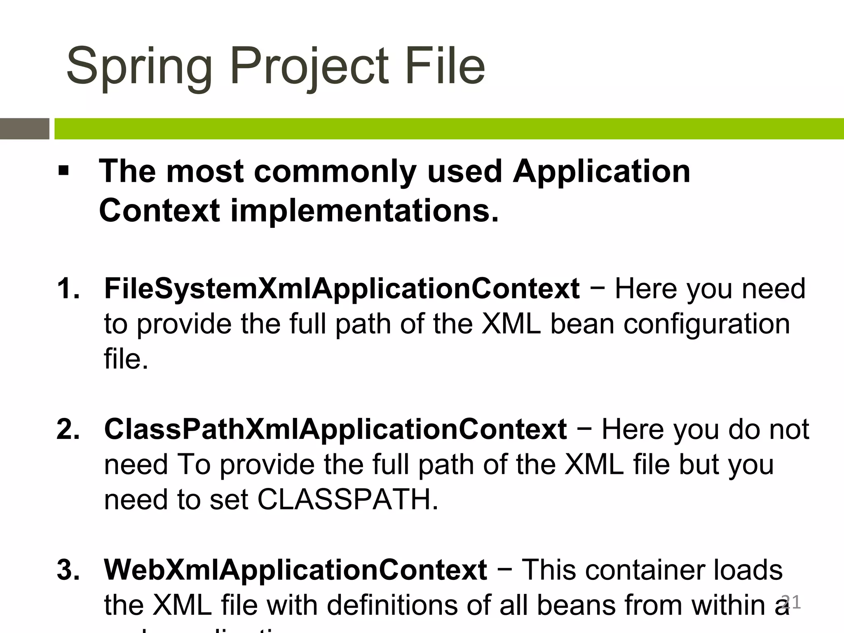Click the text 'XML bean configuration'
The width and height of the screenshot is (844, 633).
[636, 324]
